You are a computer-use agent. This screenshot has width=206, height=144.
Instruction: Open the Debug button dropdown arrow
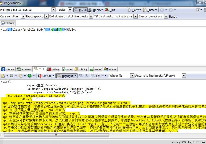pyautogui.click(x=53, y=76)
